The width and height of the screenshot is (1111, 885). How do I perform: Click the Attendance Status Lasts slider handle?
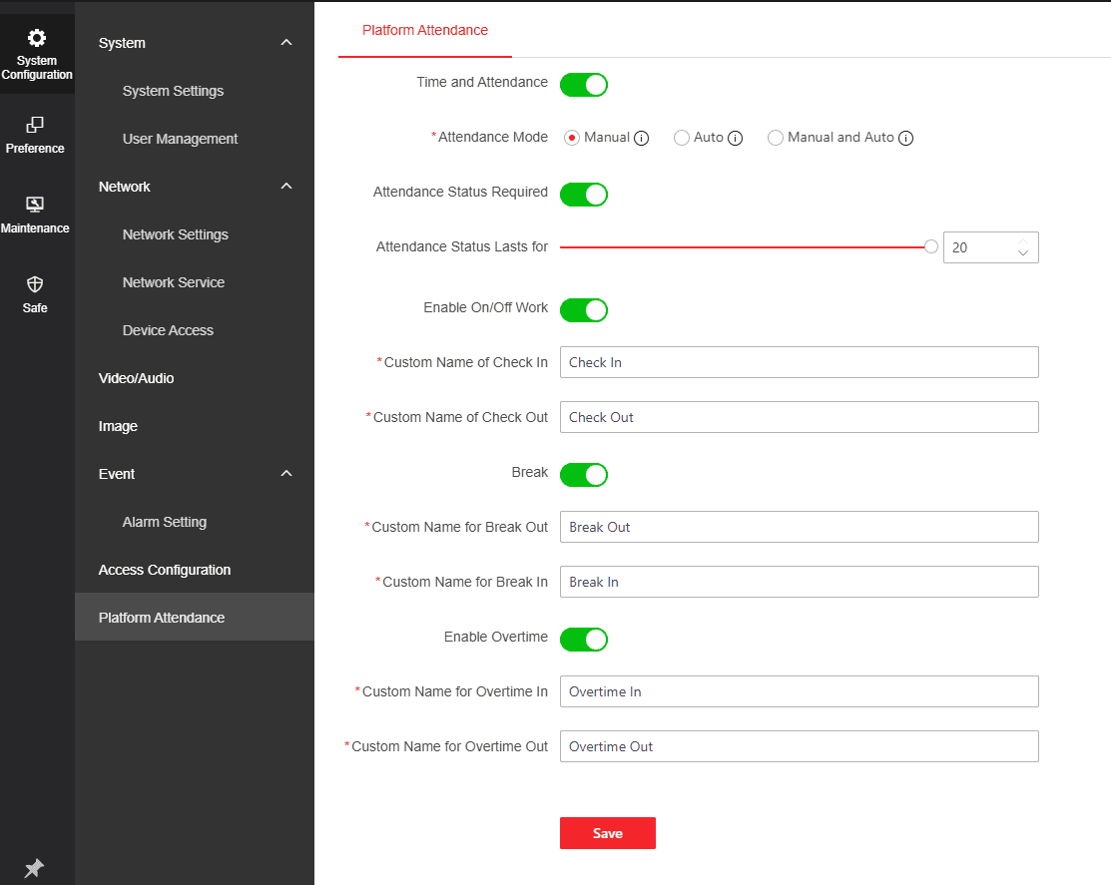(931, 246)
